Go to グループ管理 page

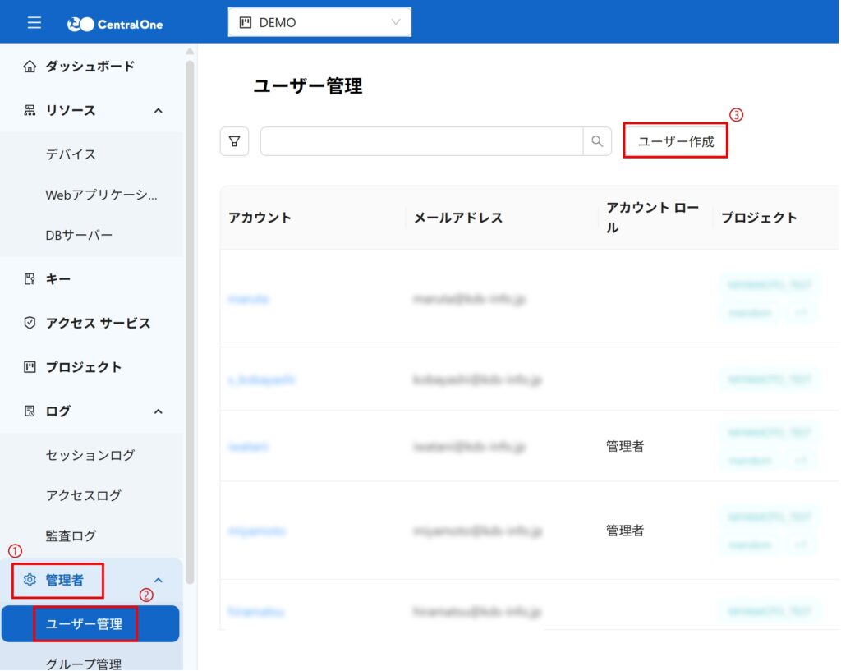click(84, 664)
